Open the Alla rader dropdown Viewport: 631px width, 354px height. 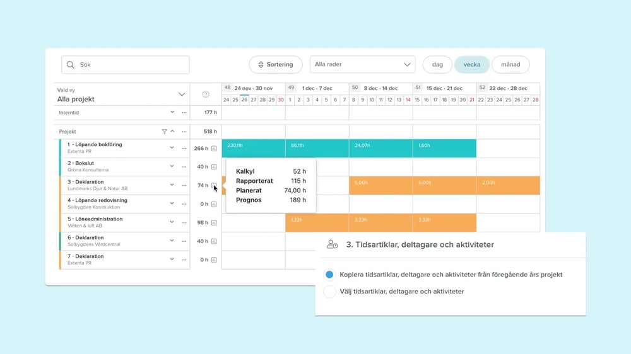click(362, 65)
